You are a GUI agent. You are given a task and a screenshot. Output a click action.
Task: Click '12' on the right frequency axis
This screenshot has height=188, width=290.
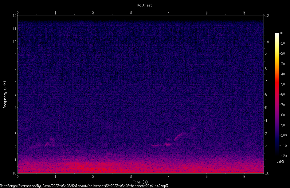tap(267, 16)
